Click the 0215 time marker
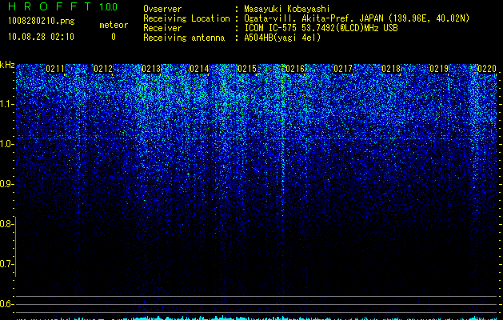The width and height of the screenshot is (503, 320). (247, 69)
